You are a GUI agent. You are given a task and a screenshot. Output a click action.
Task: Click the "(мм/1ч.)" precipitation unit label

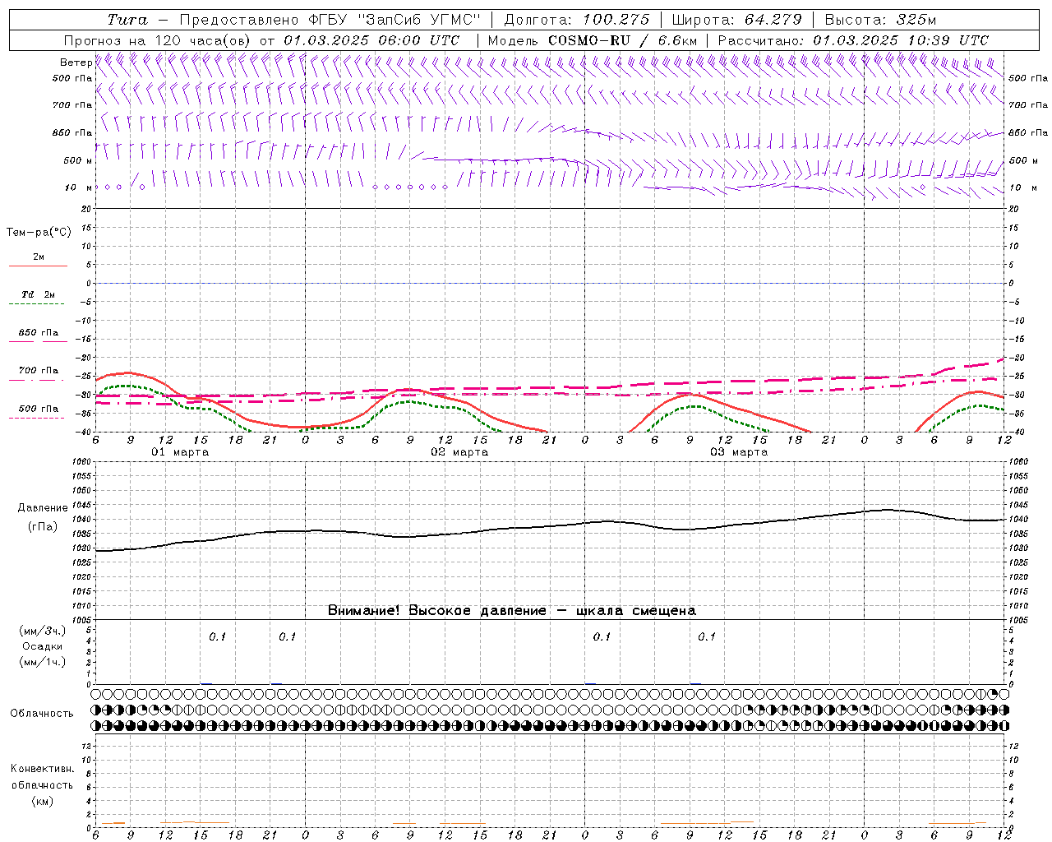click(x=43, y=662)
